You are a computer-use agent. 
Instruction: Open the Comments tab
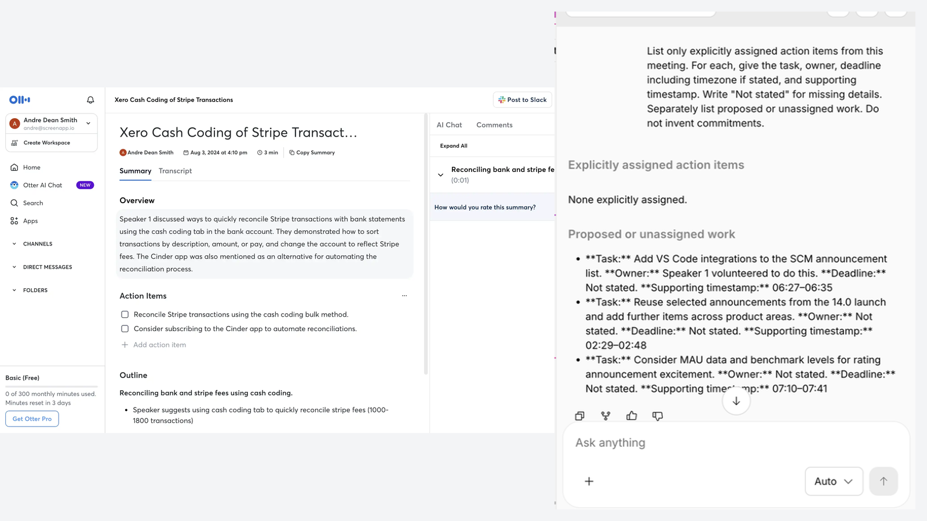click(494, 125)
